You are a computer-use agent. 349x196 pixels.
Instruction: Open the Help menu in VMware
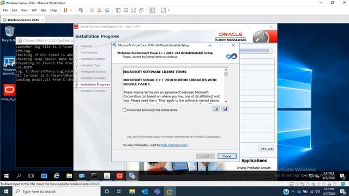[x=53, y=10]
